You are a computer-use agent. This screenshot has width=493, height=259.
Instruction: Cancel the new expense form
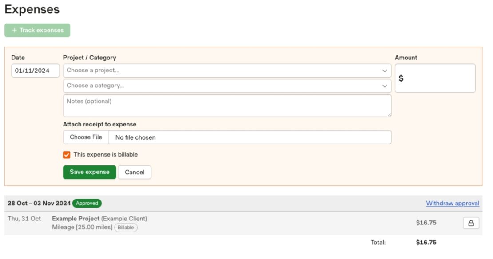[135, 172]
